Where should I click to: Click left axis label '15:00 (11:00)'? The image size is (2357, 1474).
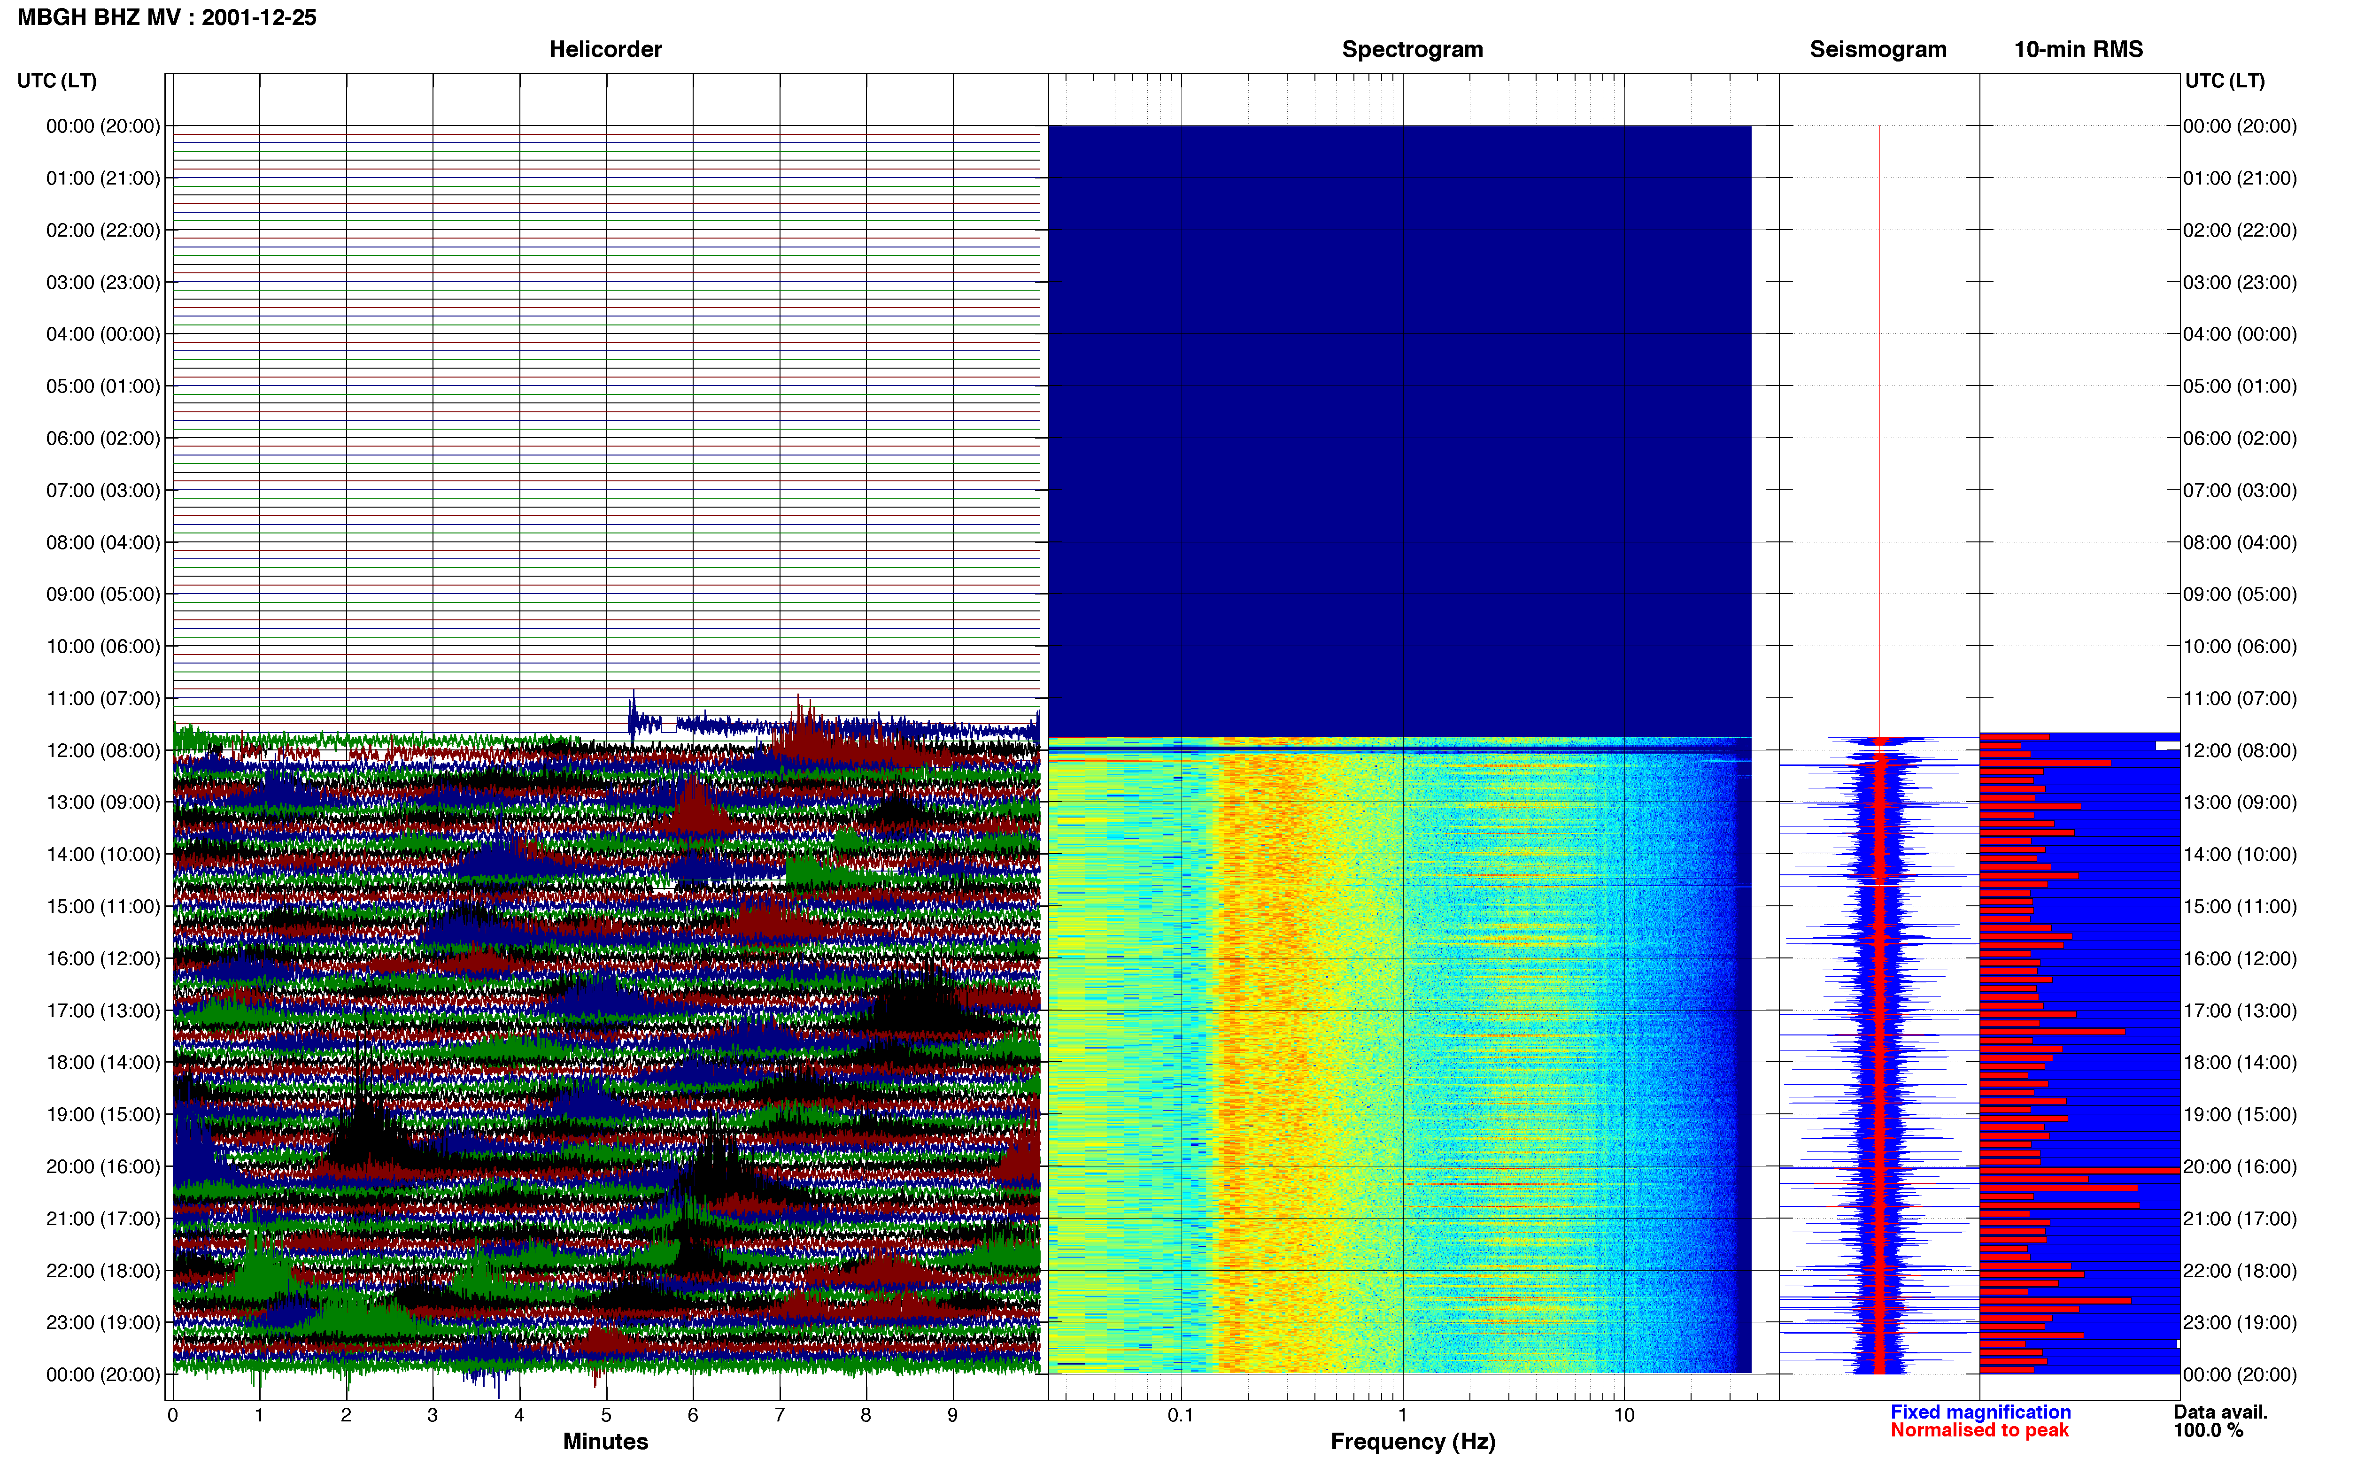pos(103,907)
